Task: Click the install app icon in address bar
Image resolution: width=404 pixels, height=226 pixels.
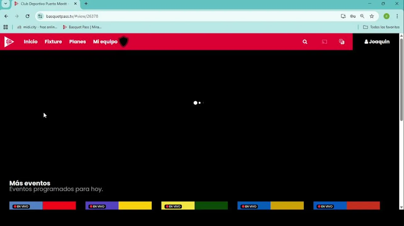Action: click(343, 16)
